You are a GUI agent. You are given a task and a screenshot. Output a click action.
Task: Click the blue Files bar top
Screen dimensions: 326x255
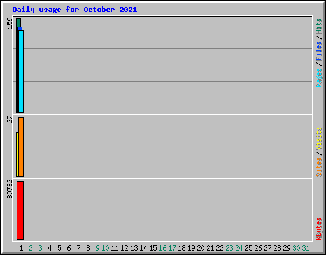click(20, 29)
